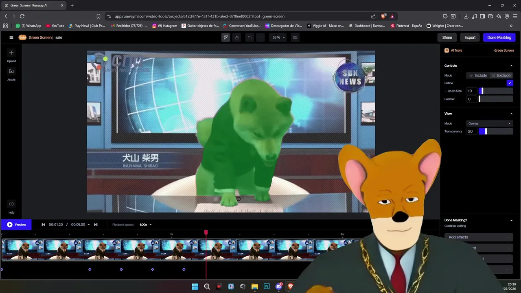This screenshot has width=521, height=293.
Task: Adjust the Transparency slider
Action: [x=496, y=131]
